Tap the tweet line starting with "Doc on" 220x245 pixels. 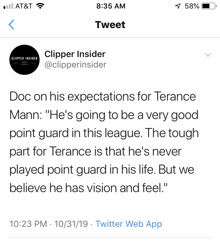click(x=103, y=97)
